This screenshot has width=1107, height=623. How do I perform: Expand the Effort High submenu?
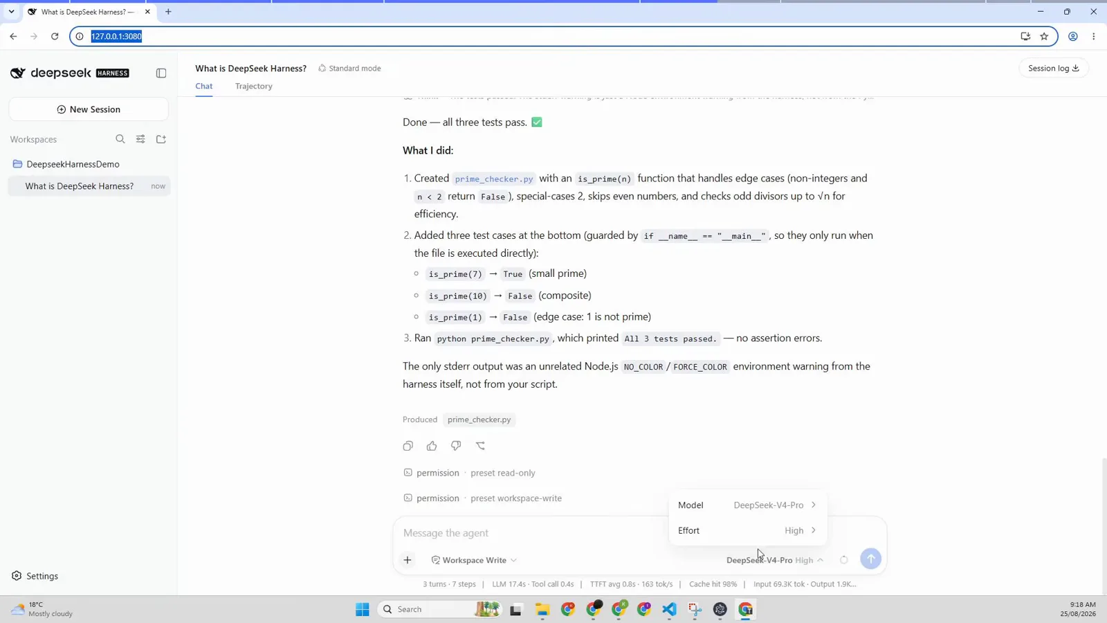pyautogui.click(x=748, y=531)
